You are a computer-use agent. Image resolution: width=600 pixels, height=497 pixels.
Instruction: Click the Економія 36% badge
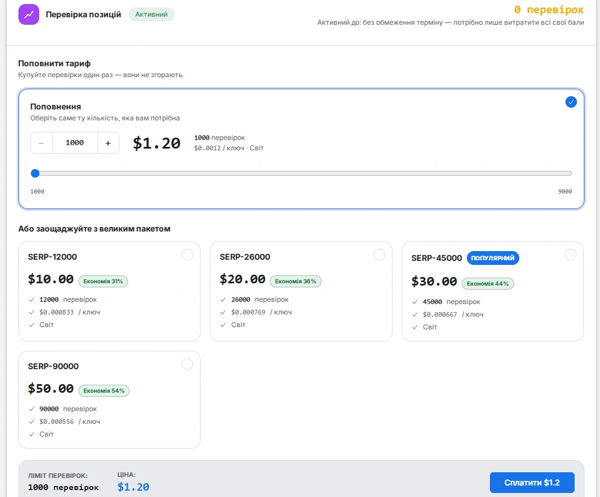[x=296, y=282]
